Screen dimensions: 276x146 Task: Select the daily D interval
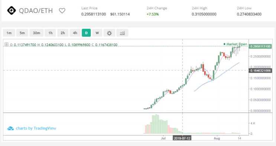pyautogui.click(x=86, y=33)
